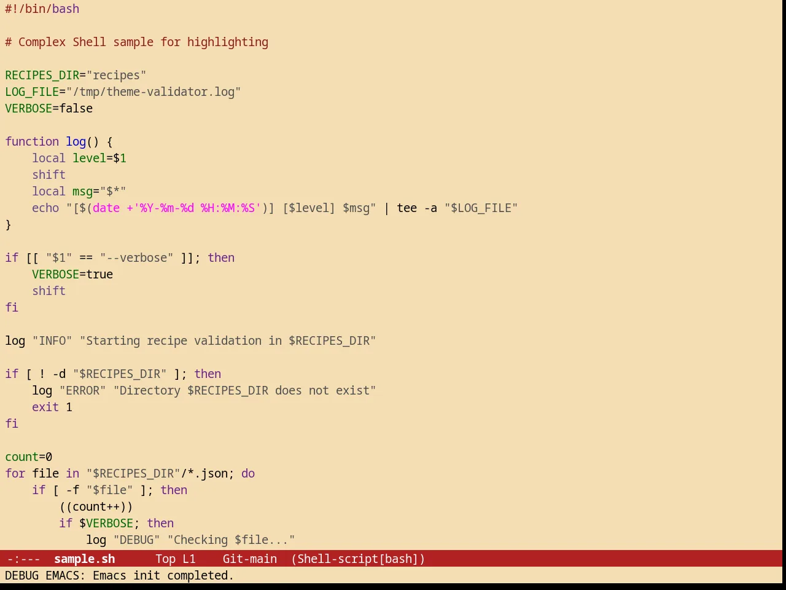
Task: Click the Shell-script[bash] major mode indicator
Action: point(358,559)
